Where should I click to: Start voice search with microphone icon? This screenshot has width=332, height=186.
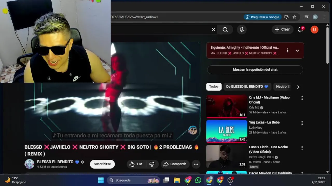pos(242,30)
